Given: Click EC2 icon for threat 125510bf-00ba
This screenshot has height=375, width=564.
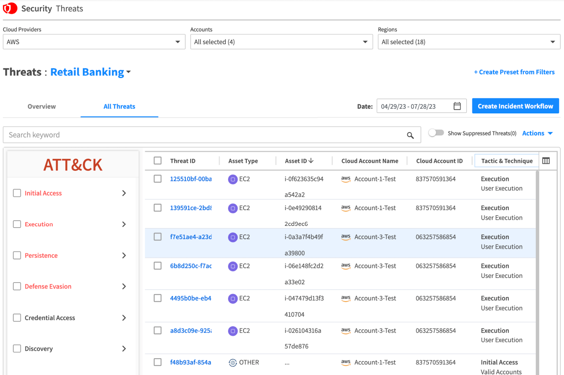Looking at the screenshot, I should coord(233,179).
